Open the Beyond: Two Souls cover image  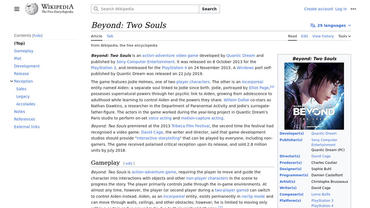click(314, 96)
